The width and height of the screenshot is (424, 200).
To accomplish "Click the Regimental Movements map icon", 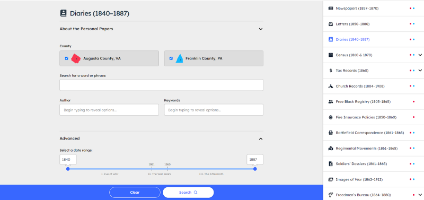I will 330,149.
